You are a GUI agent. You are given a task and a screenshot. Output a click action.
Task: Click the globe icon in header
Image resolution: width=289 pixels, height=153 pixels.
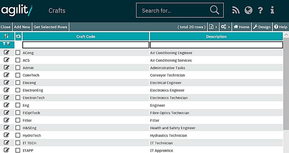[x=248, y=10]
